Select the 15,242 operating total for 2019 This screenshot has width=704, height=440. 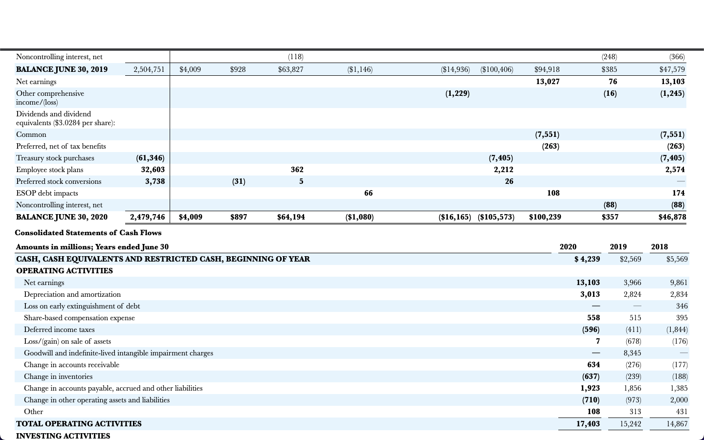(631, 424)
